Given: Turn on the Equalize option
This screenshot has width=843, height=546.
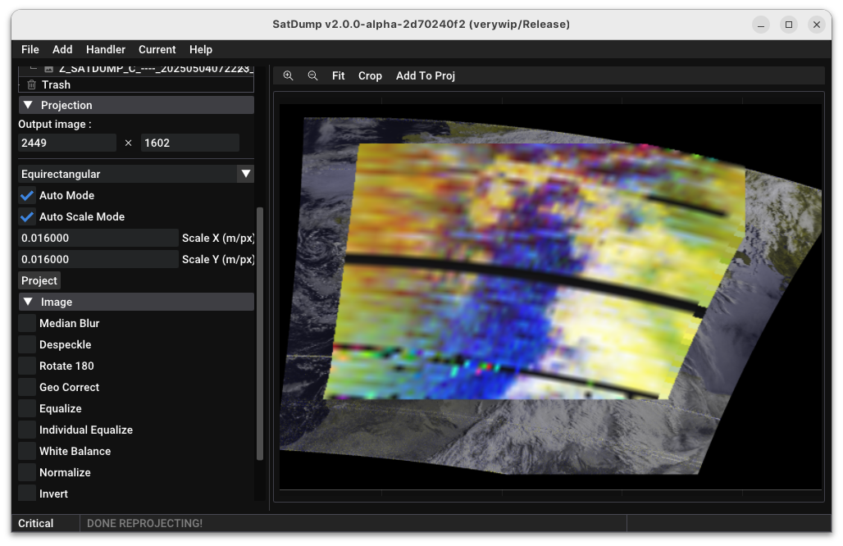Looking at the screenshot, I should pyautogui.click(x=27, y=408).
